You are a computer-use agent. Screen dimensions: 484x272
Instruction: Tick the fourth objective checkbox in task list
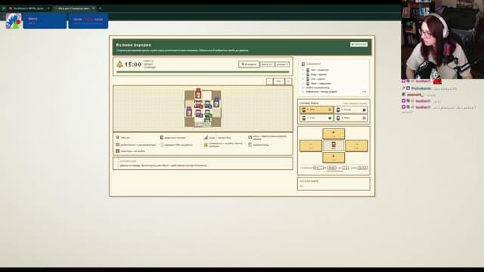coord(302,83)
